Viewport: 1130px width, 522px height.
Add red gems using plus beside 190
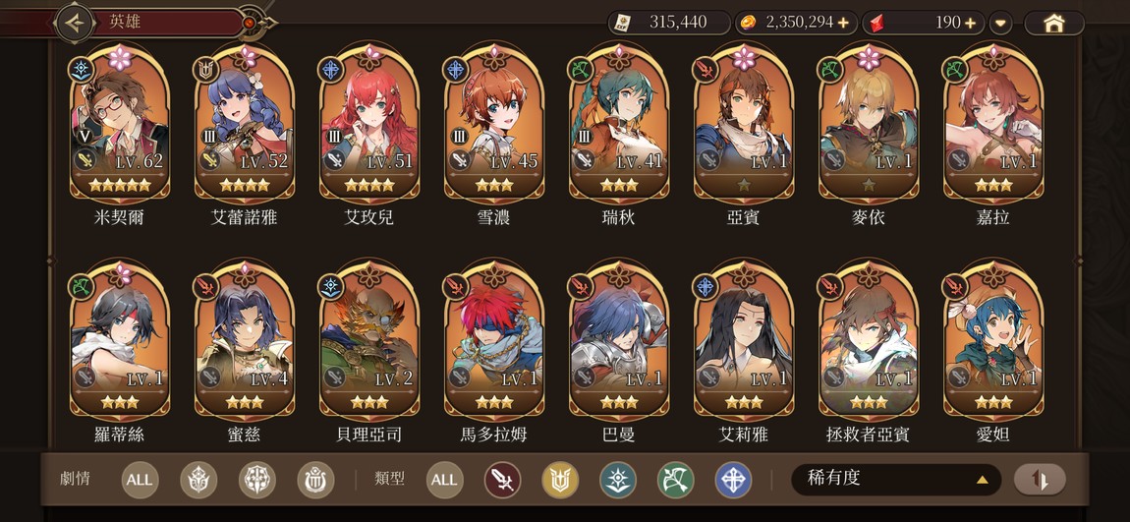970,23
